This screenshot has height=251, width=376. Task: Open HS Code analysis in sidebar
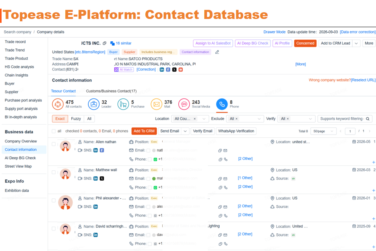tap(19, 67)
